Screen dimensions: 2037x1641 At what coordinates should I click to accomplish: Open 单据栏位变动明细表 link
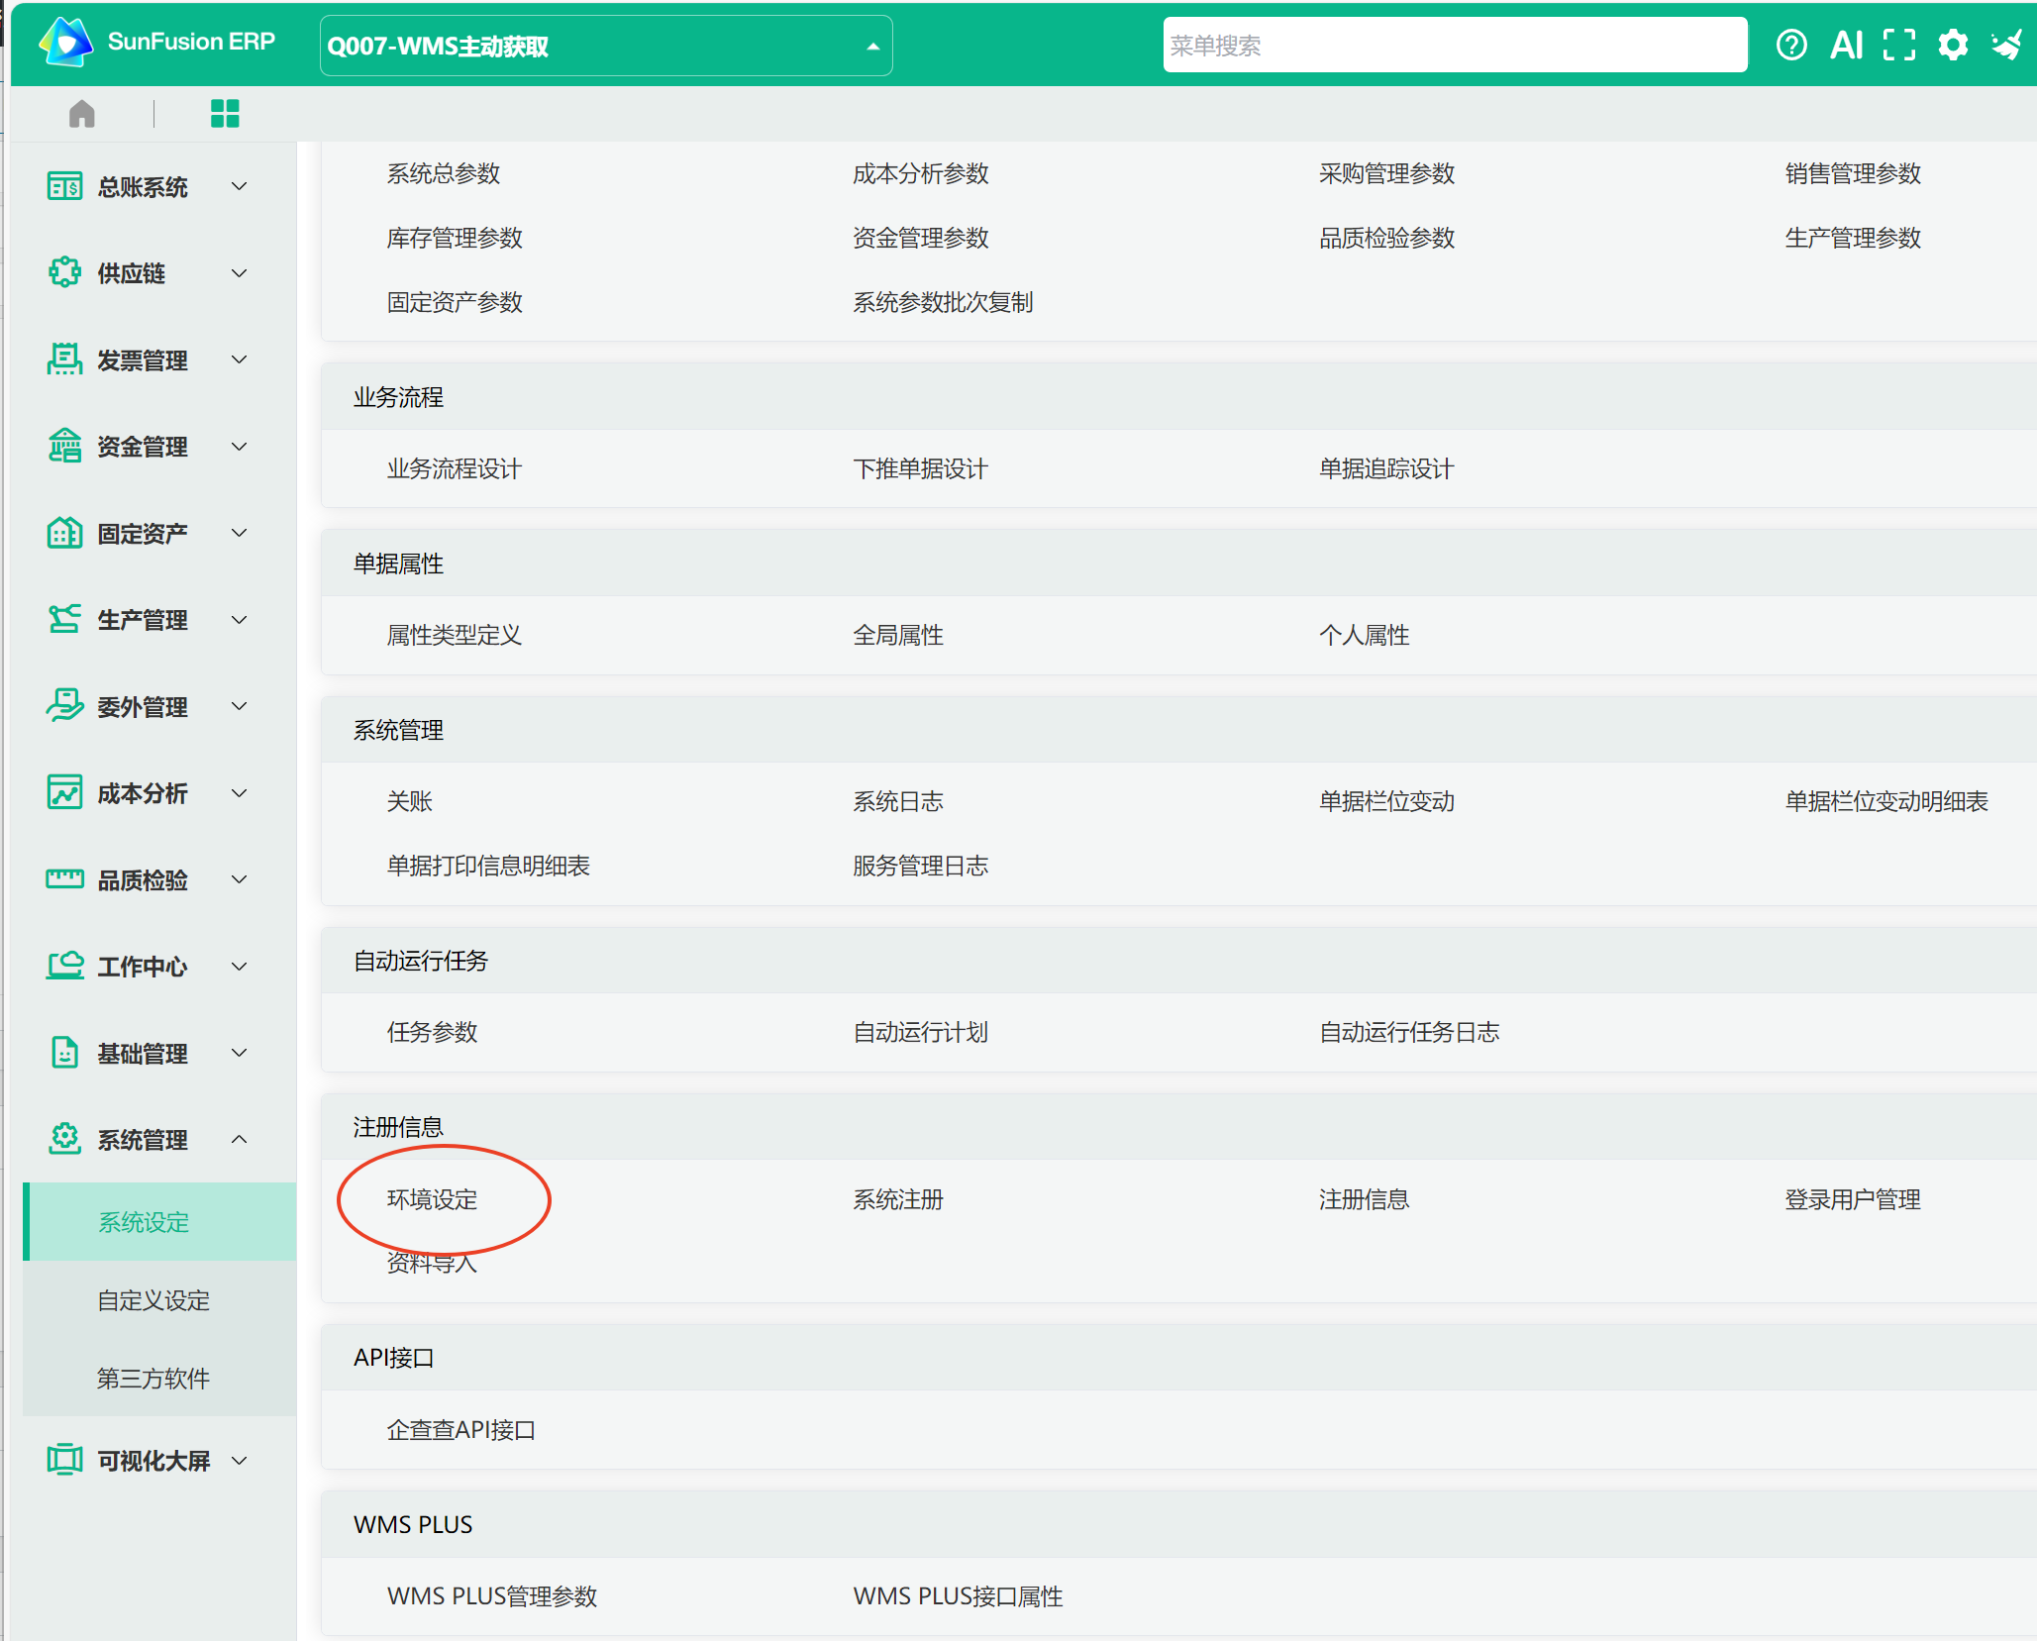(1886, 801)
